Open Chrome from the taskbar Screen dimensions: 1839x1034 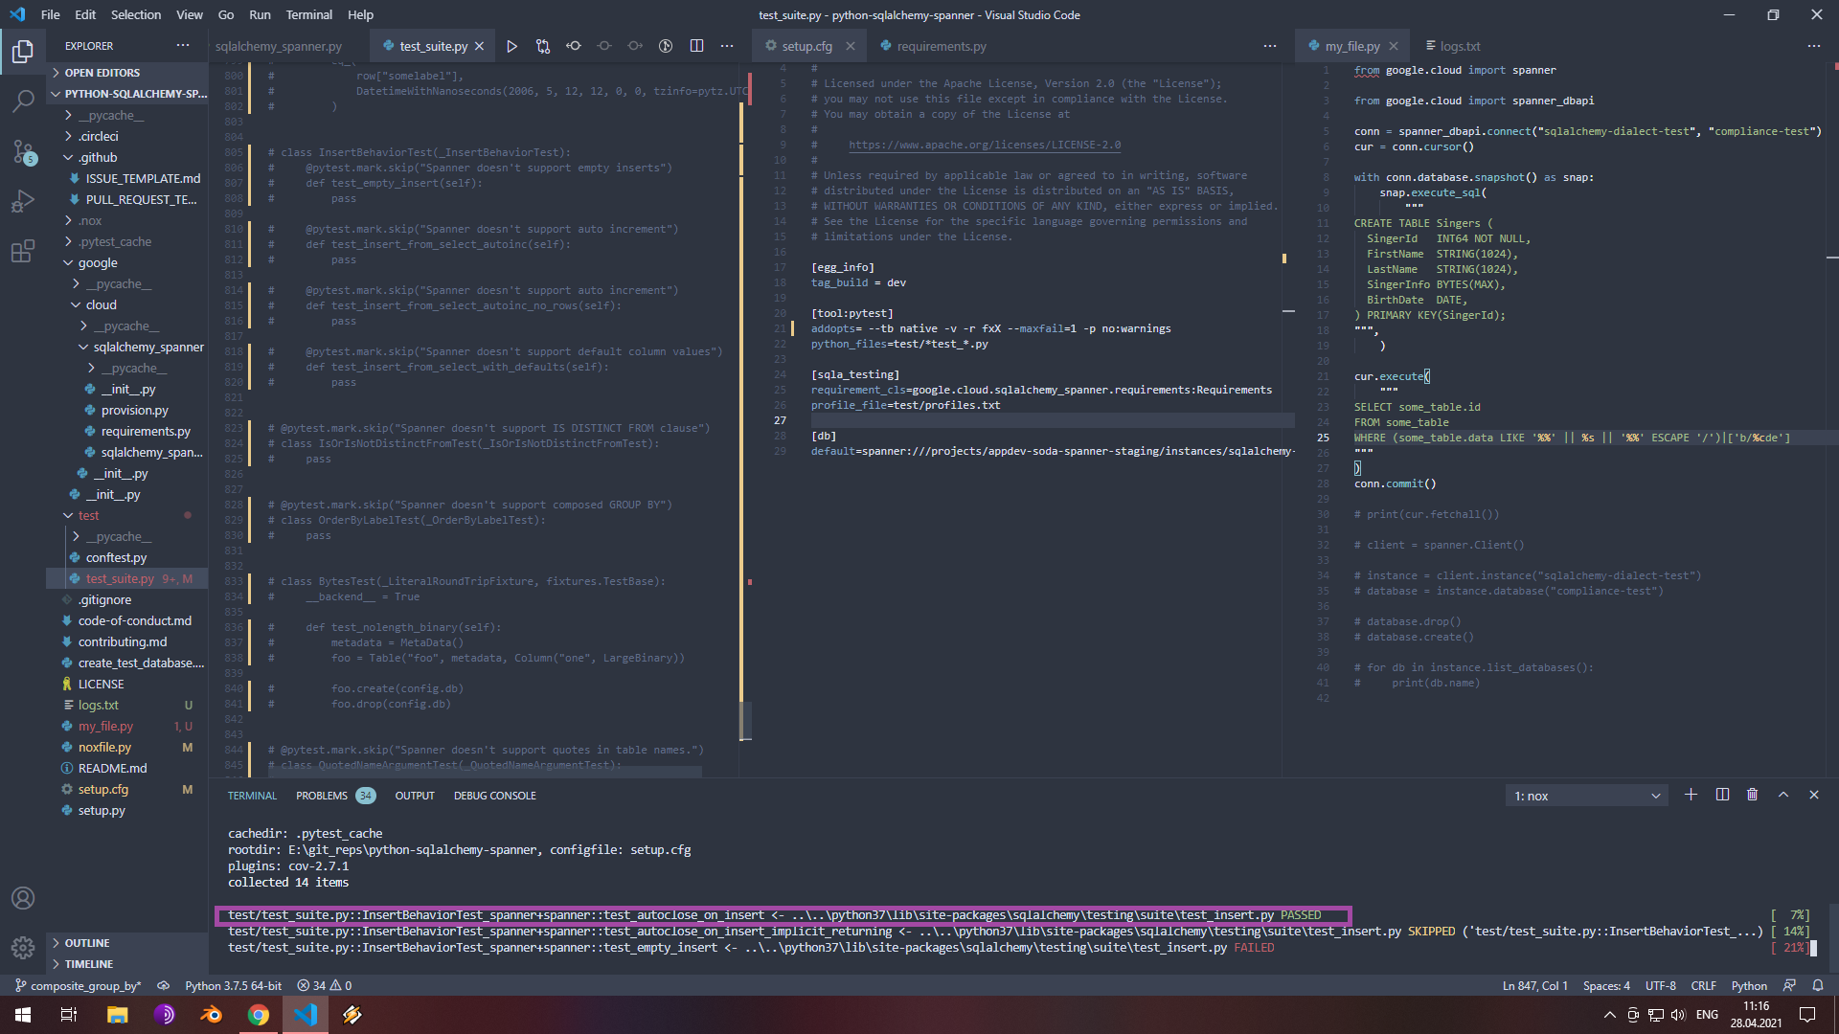(x=258, y=1015)
